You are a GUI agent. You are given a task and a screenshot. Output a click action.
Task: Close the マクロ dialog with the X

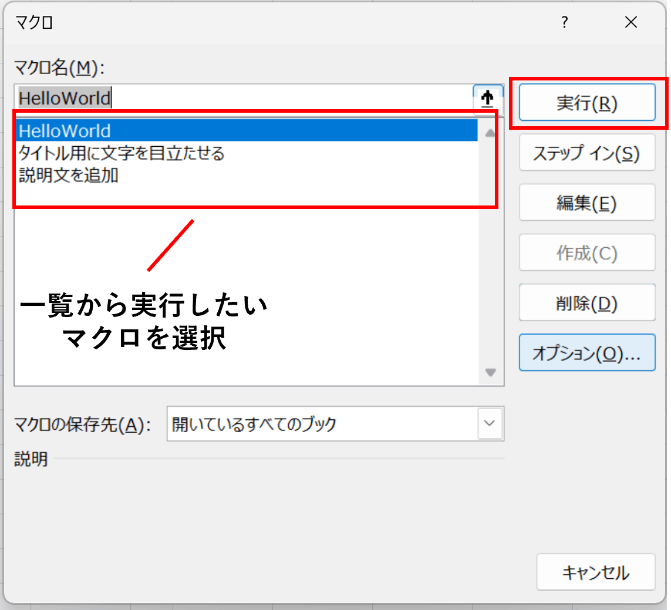[x=630, y=22]
